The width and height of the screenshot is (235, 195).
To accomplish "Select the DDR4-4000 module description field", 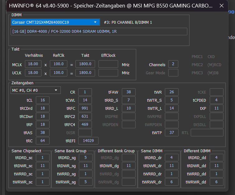I will coord(99,32).
